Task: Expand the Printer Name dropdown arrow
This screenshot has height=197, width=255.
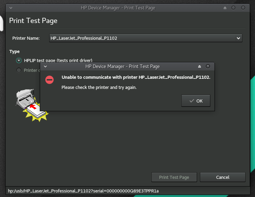Action: pos(238,38)
